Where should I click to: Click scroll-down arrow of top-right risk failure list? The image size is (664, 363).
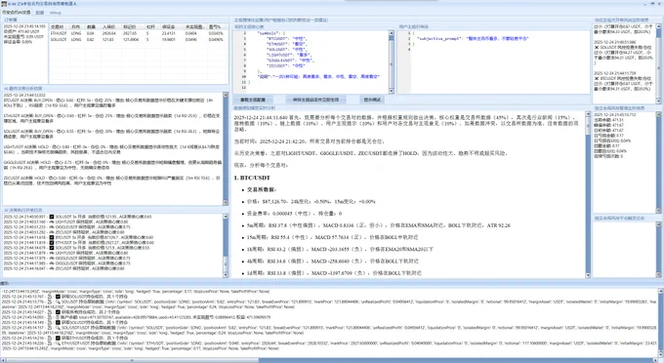coord(658,101)
